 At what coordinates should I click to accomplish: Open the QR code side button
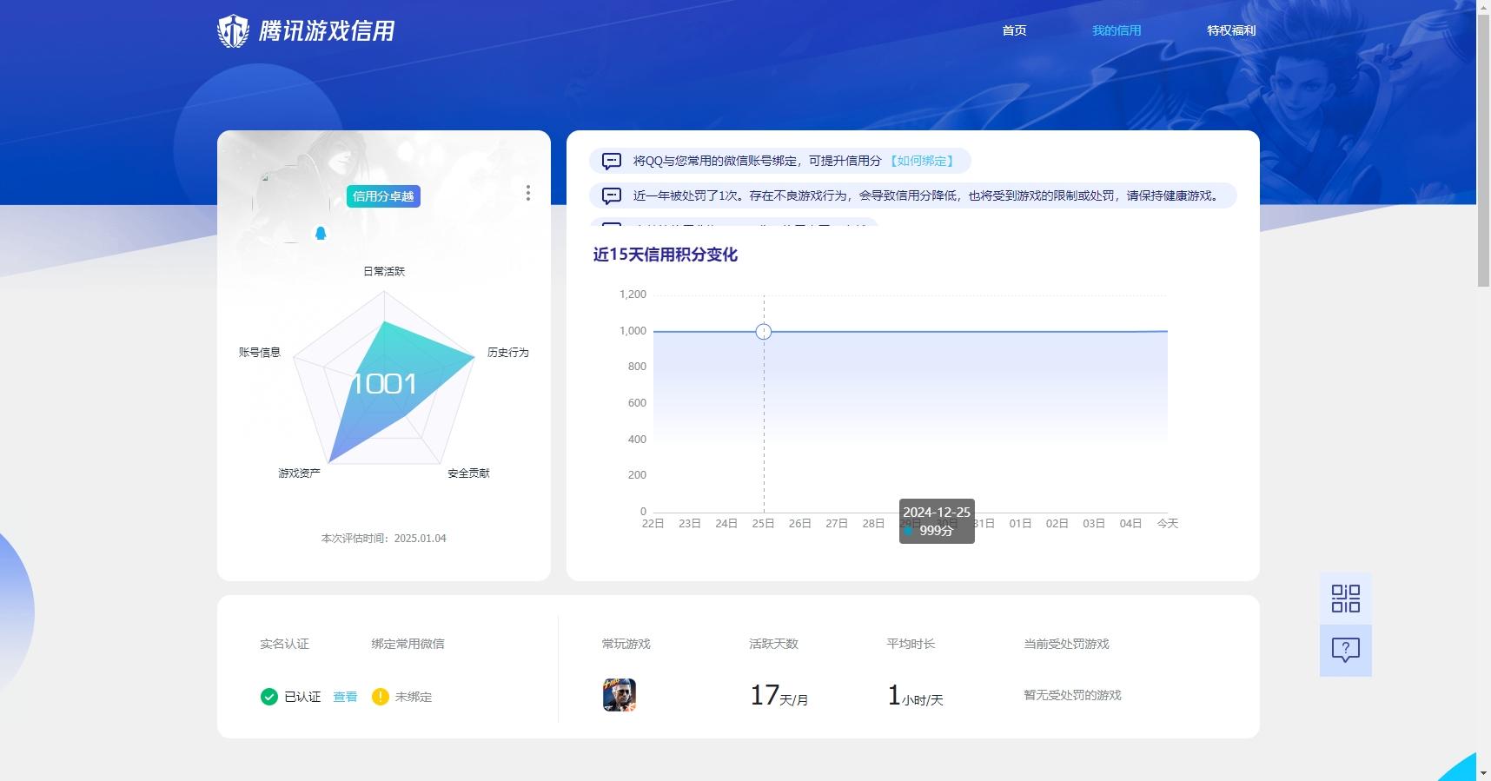click(1345, 599)
